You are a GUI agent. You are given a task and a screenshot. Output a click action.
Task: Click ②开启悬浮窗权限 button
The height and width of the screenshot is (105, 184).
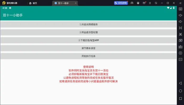tap(88, 32)
